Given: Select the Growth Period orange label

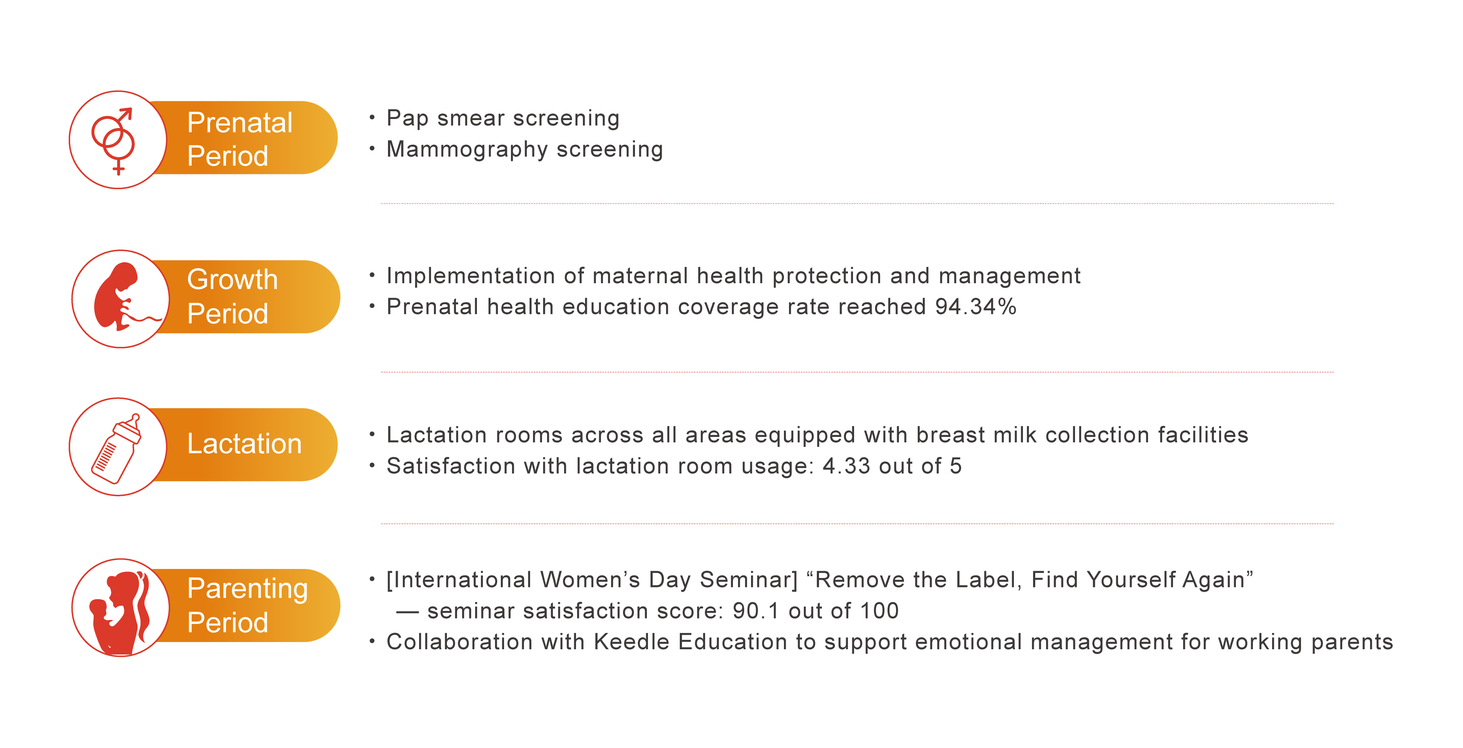Looking at the screenshot, I should (244, 297).
